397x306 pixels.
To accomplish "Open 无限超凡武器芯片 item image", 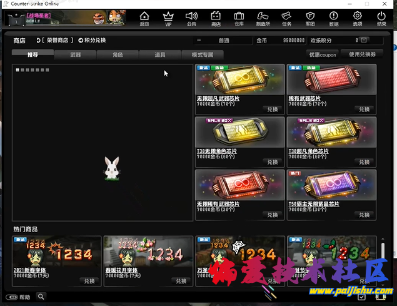I will tap(240, 79).
